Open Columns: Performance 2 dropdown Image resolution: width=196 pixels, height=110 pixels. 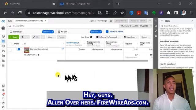coord(108,37)
